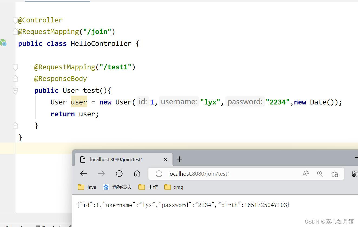This screenshot has height=227, width=358.
Task: Click the HelloController class name
Action: (101, 43)
